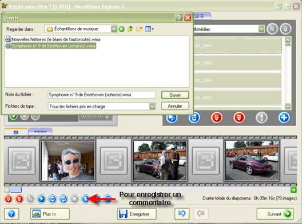Click the green play button in preview controls

[13, 116]
